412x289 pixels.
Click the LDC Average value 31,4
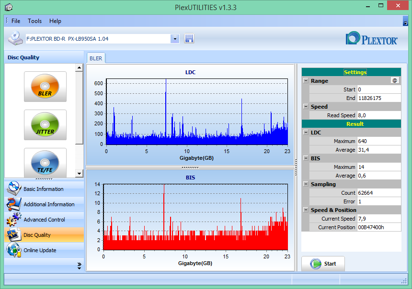[x=378, y=150]
